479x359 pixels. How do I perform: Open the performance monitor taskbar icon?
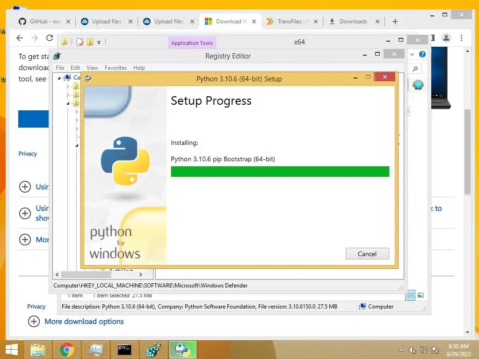tap(95, 350)
